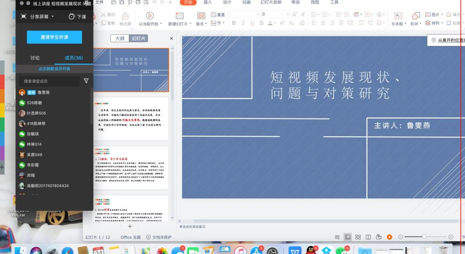465x254 pixels.
Task: Open the 插入 insert ribbon tab
Action: point(208,2)
